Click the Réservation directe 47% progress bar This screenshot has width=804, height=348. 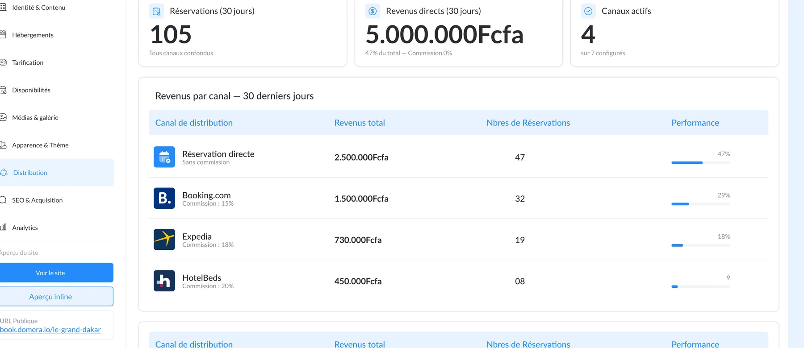(700, 163)
